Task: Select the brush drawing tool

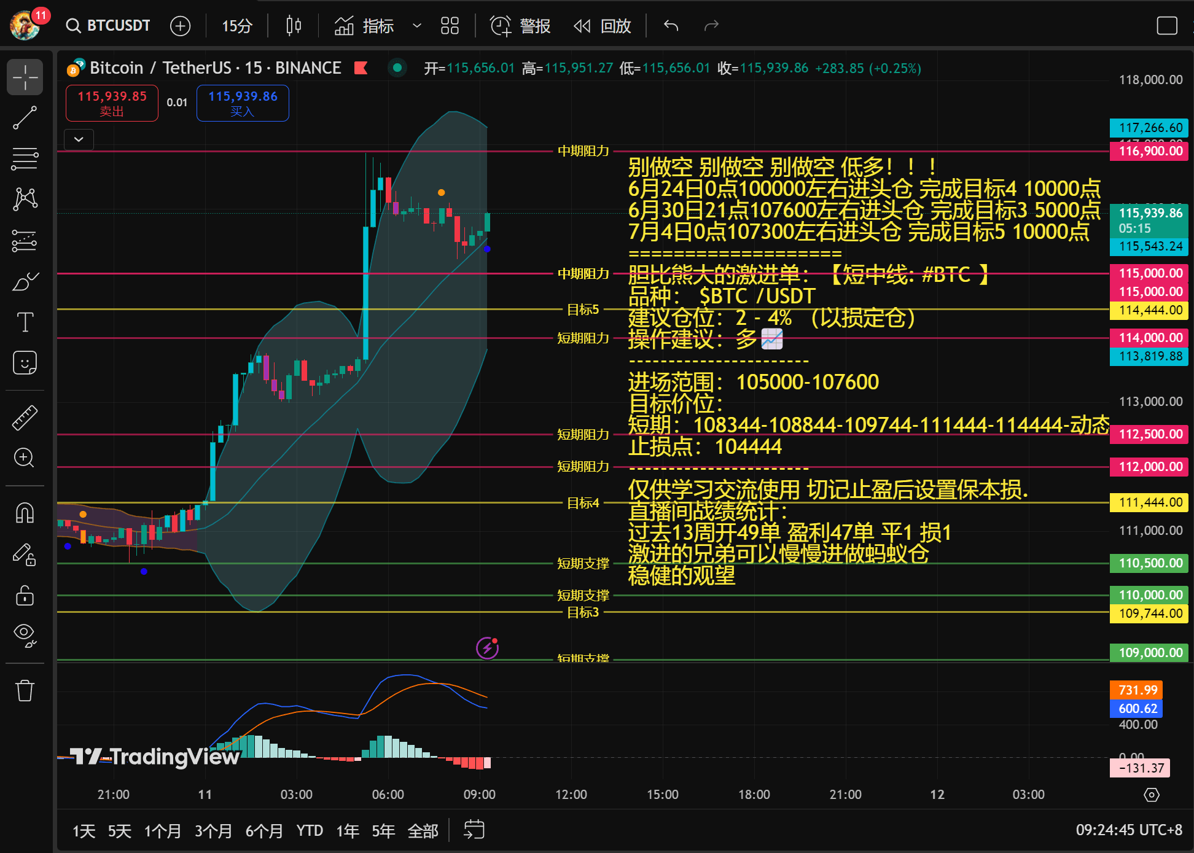Action: [x=25, y=281]
